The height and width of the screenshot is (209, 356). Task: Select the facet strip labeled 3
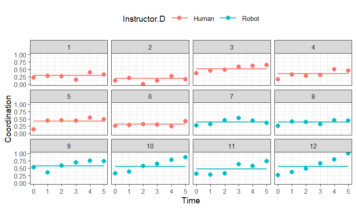click(232, 47)
